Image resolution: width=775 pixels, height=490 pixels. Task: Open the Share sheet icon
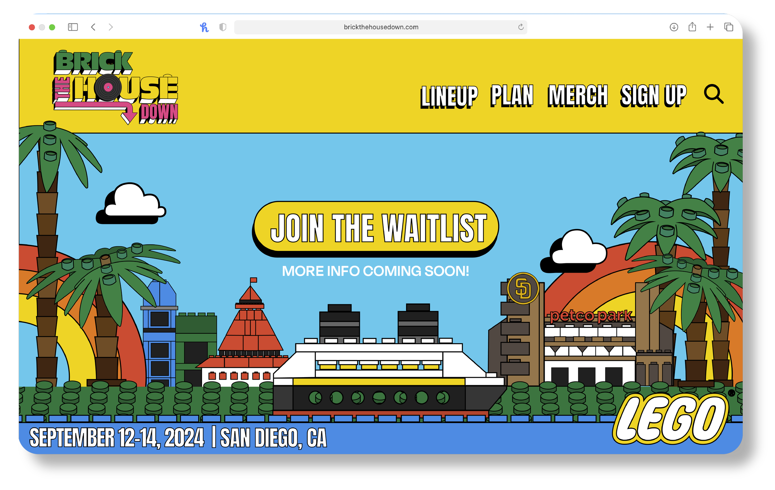coord(692,27)
